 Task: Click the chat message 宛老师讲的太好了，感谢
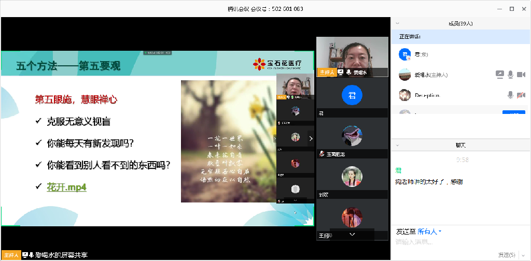coord(429,182)
